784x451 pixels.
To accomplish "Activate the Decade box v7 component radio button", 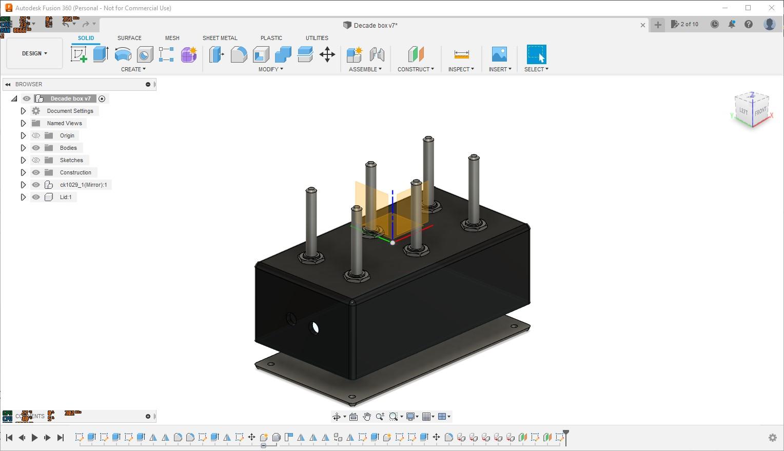I will tap(102, 99).
